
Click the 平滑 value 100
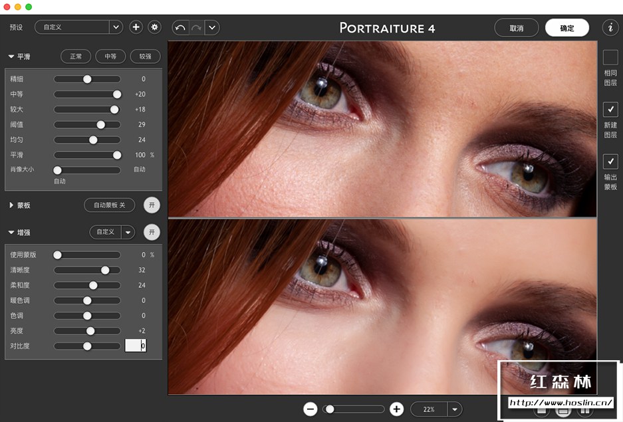point(140,155)
